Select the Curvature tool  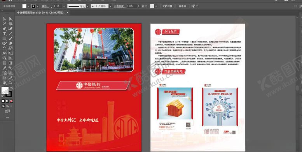(10, 29)
